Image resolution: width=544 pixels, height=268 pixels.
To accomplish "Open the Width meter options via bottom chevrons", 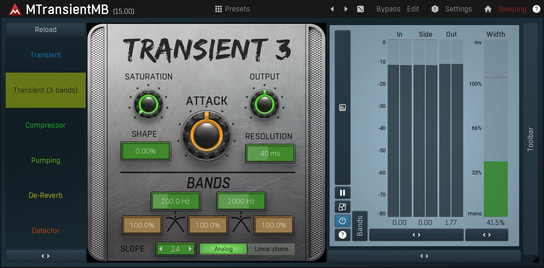I will tap(487, 235).
